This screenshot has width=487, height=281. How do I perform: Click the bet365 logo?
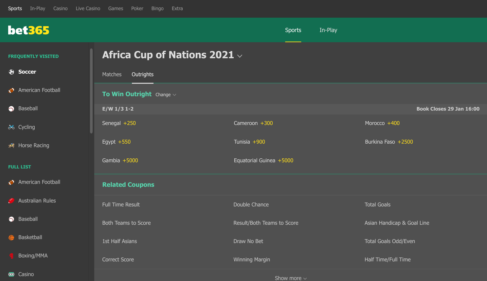click(28, 30)
